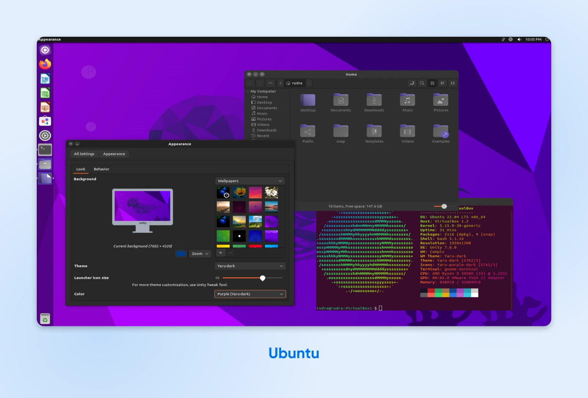Select the sunflower wallpaper thumbnail

click(239, 193)
